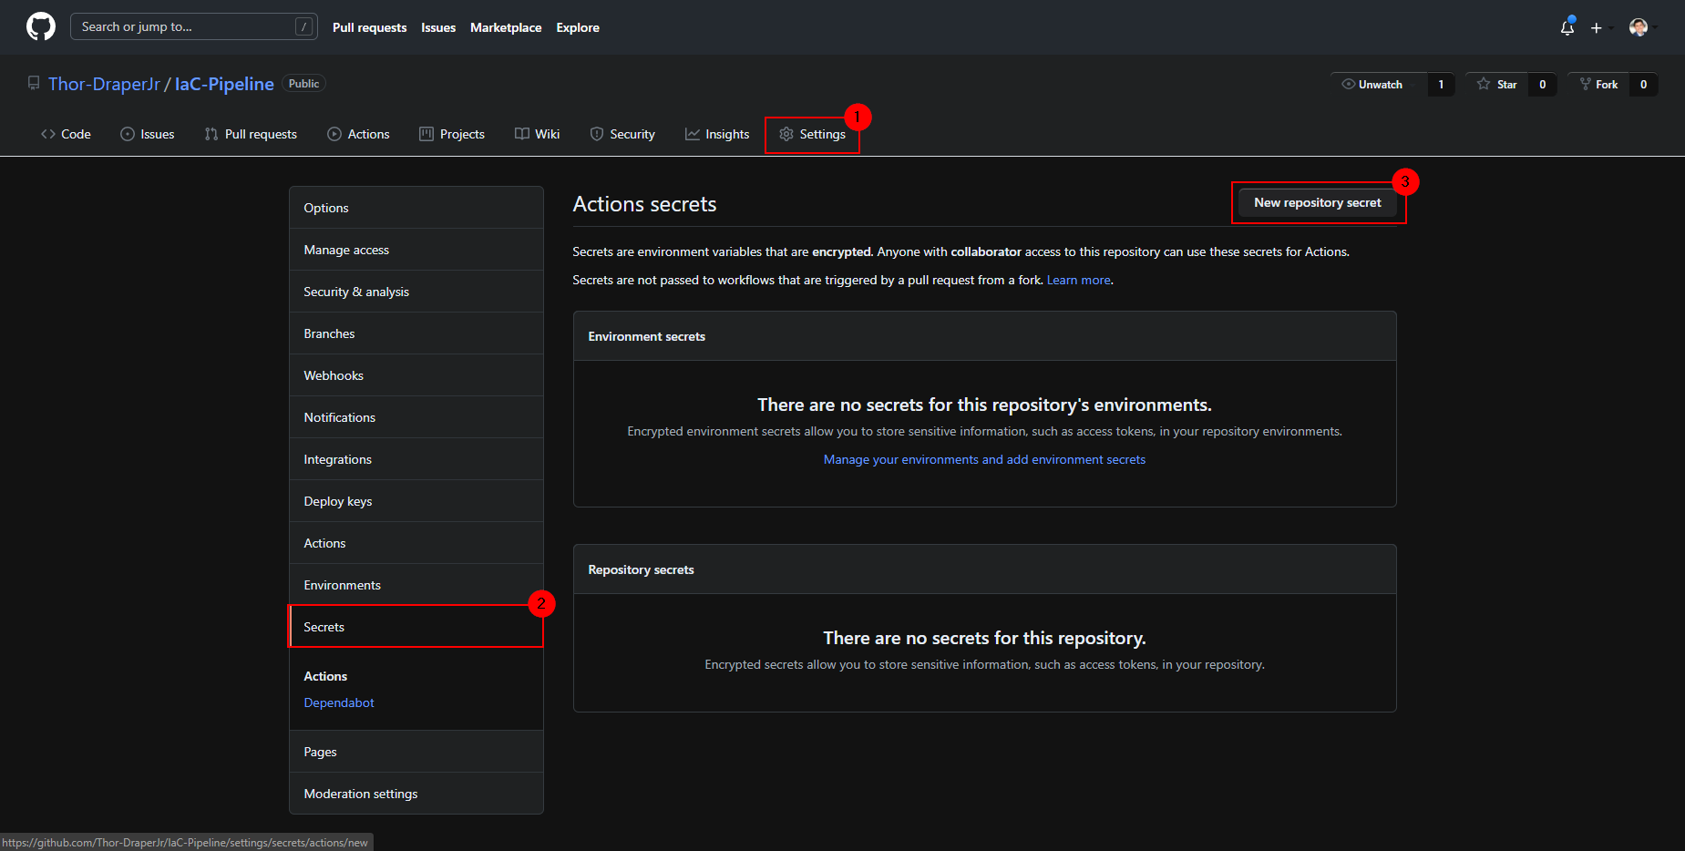The width and height of the screenshot is (1685, 851).
Task: Click New repository secret button
Action: pos(1317,202)
